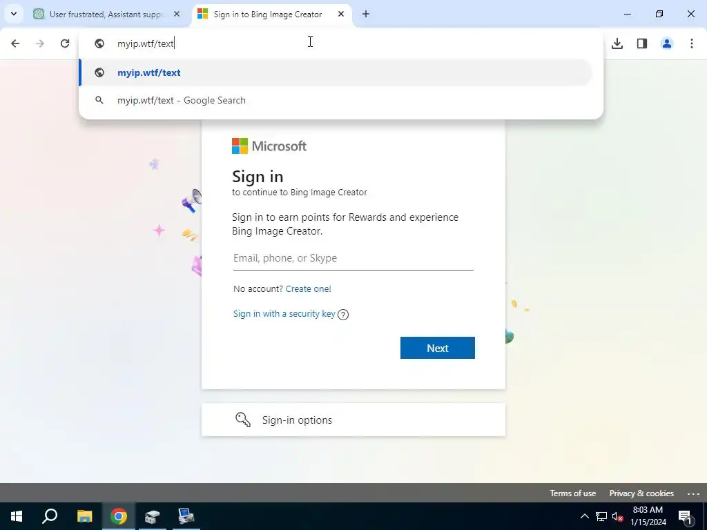
Task: Open Sign-in options
Action: pos(353,420)
